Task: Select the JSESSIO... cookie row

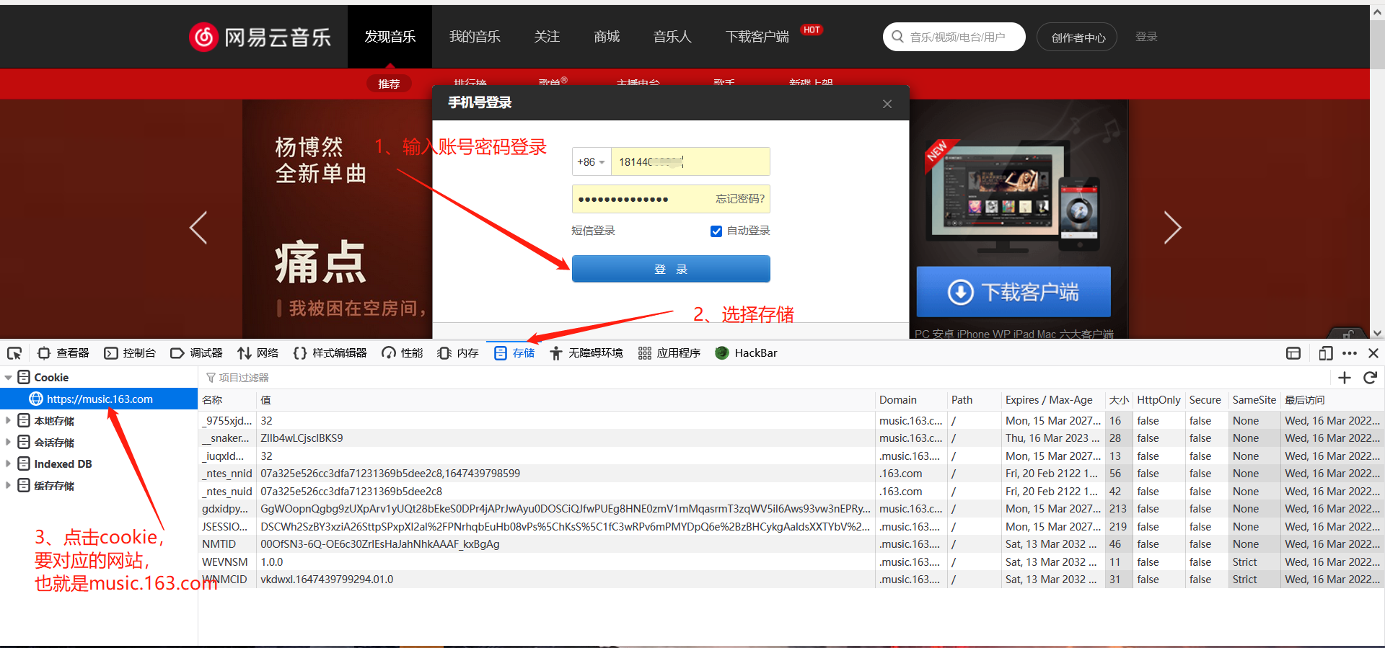Action: (x=791, y=527)
